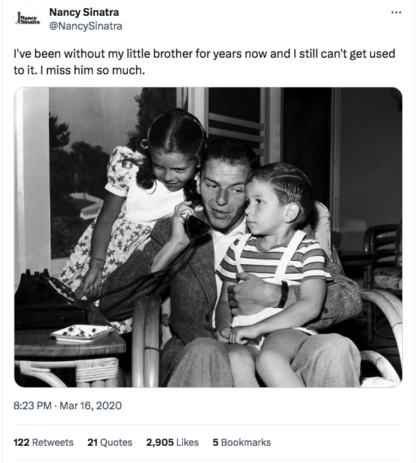
Task: Open the 5 Bookmarks count
Action: [x=241, y=442]
